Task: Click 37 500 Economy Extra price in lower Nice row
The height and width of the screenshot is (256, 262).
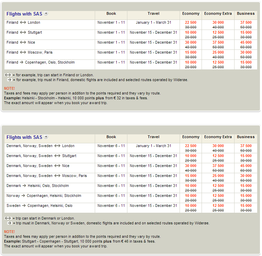Action: click(218, 166)
